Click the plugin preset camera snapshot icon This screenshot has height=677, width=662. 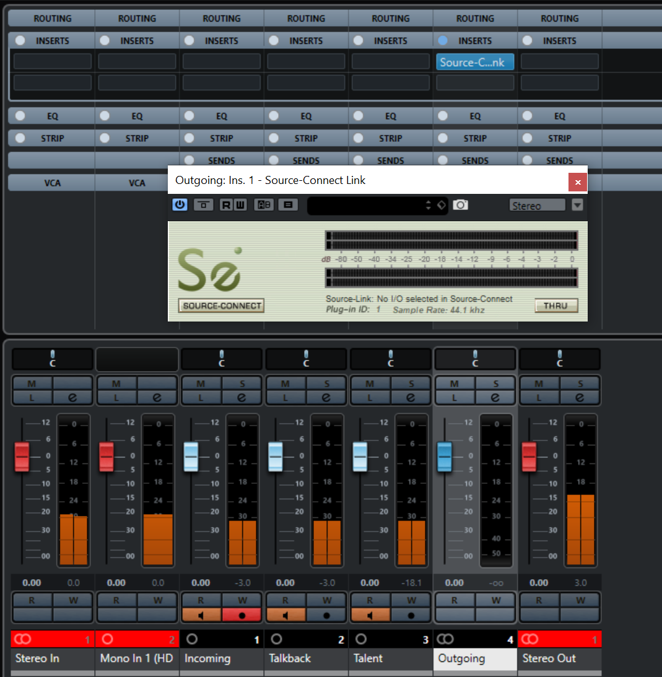tap(460, 205)
